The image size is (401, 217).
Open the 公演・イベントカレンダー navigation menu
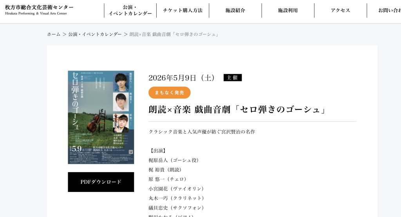tap(130, 11)
